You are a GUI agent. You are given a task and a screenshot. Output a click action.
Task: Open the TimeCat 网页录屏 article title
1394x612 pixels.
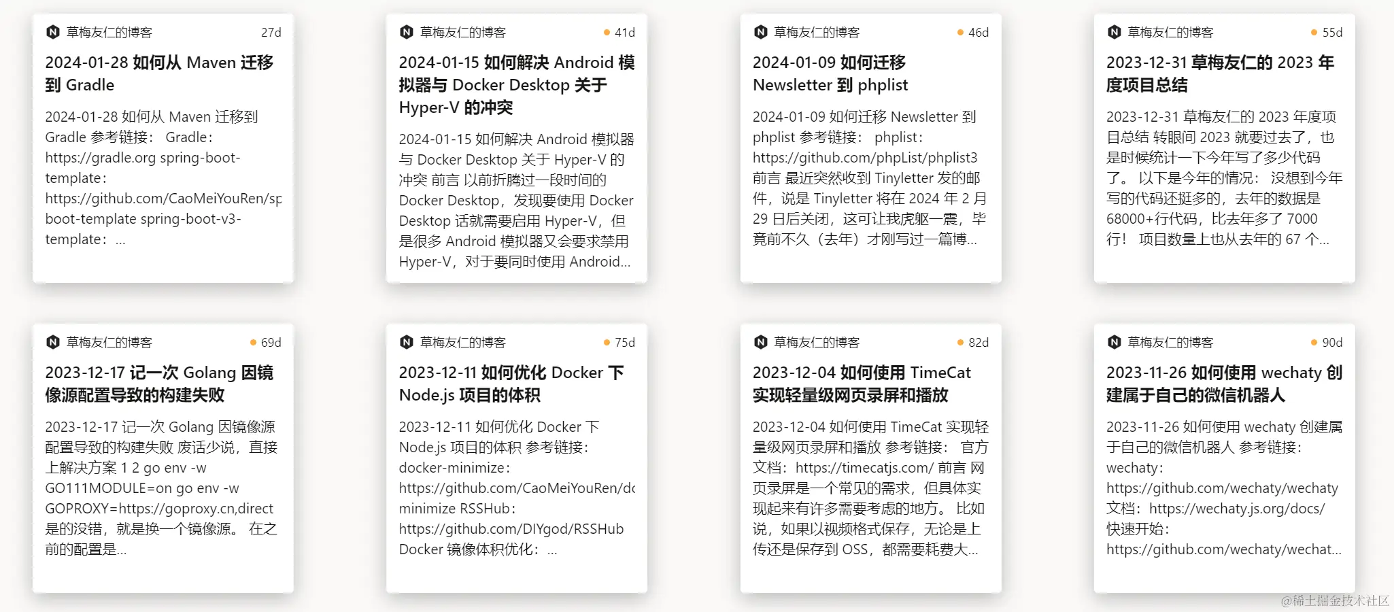pos(862,384)
